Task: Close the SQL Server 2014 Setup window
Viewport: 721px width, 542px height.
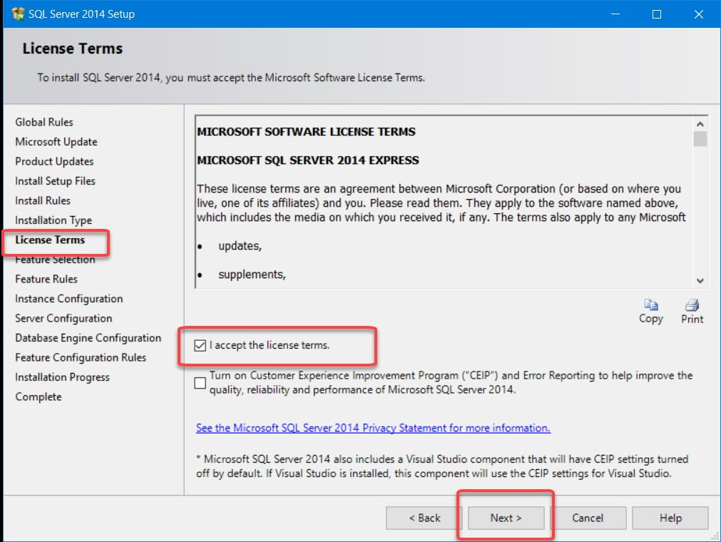Action: point(698,14)
